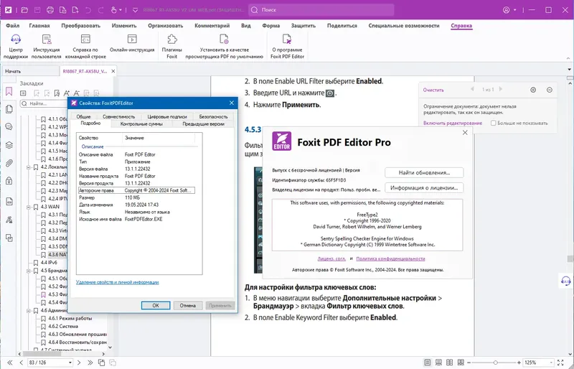Screen dimensions: 574x369
Task: Open the zoom 125% dropdown
Action: pos(551,363)
